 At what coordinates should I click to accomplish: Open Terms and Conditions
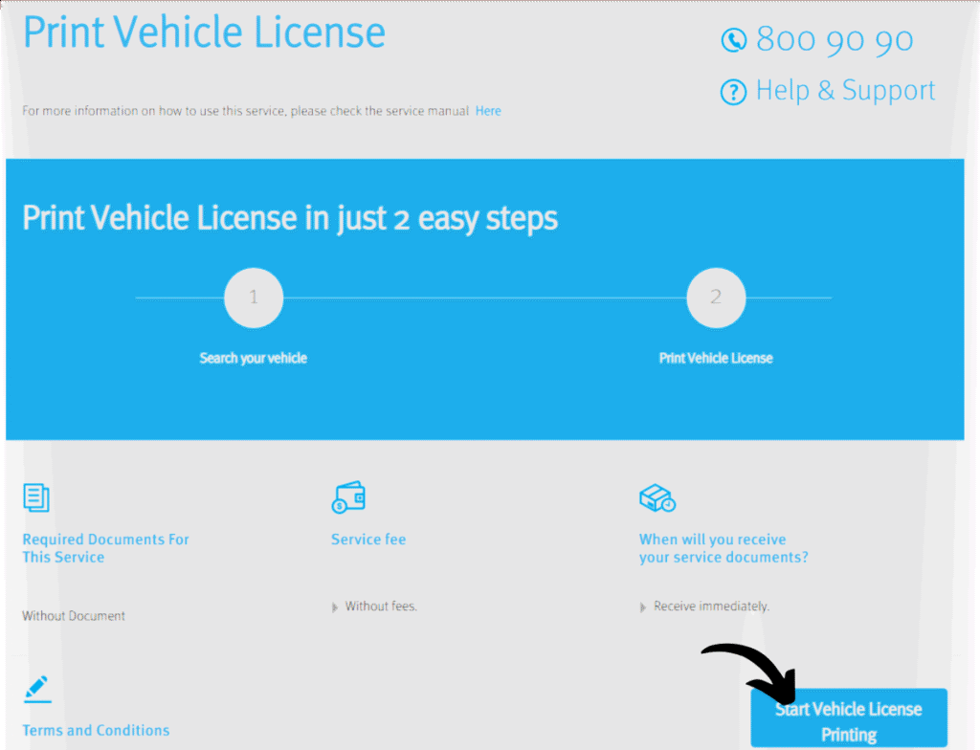96,730
